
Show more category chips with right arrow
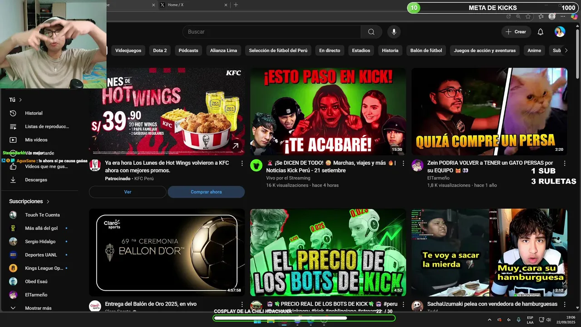(x=566, y=50)
